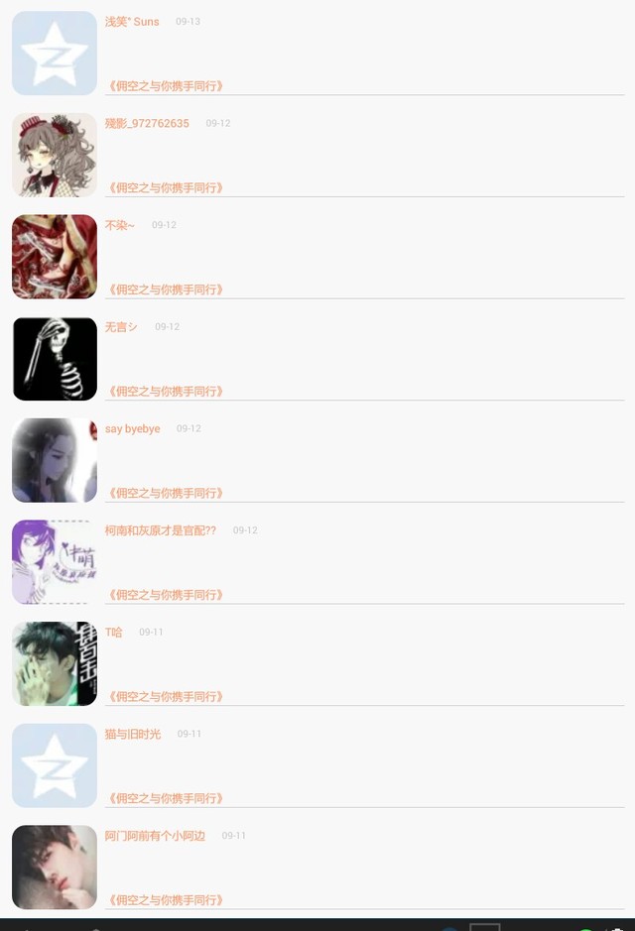Open 《佣空之与你携手同行》 under 浅笑° Suns

[x=166, y=86]
